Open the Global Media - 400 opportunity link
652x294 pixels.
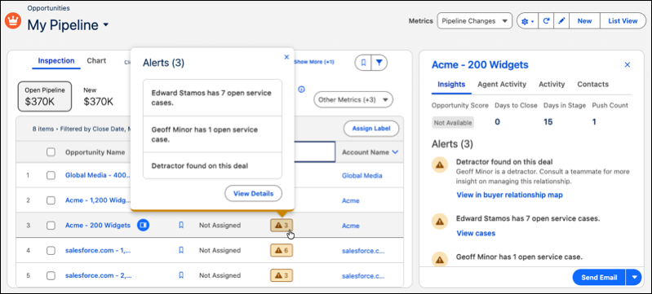click(x=98, y=175)
